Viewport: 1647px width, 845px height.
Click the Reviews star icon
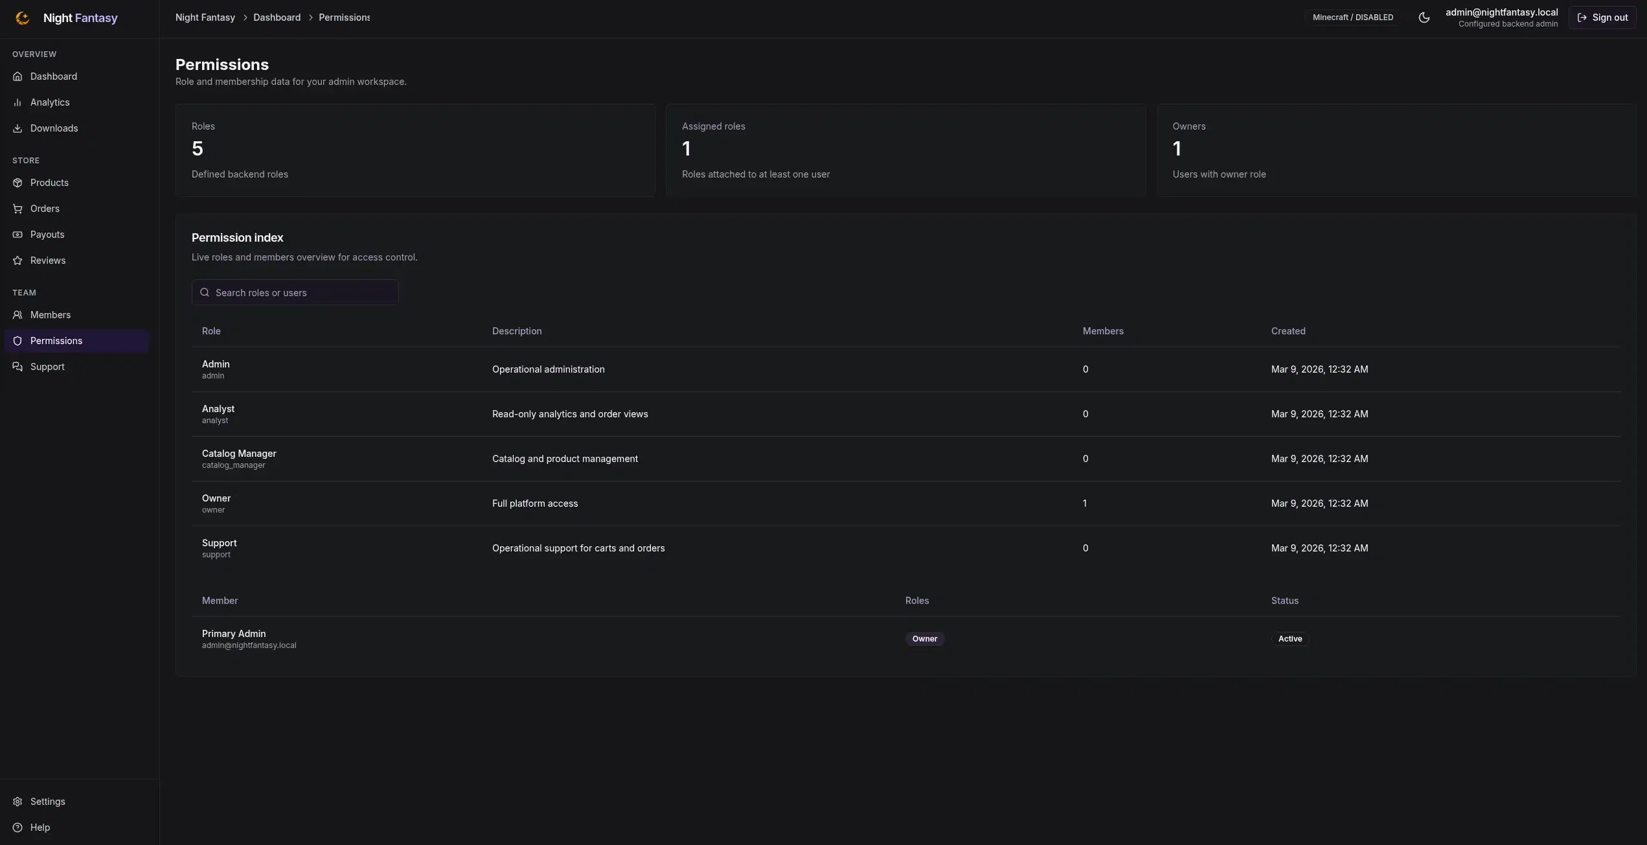[17, 260]
